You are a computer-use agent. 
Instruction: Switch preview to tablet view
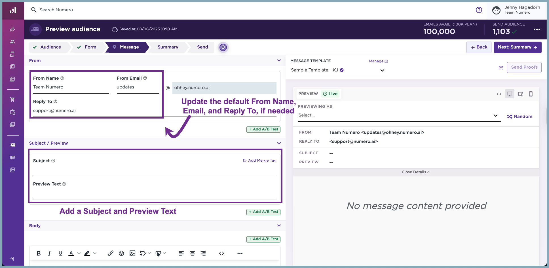click(520, 94)
